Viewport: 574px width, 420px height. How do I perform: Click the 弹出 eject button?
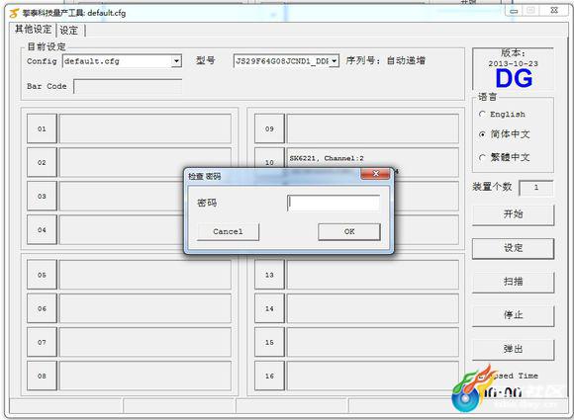pos(514,350)
